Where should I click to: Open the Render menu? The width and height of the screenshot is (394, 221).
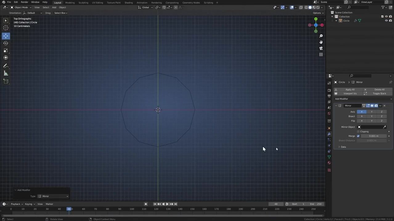coord(24,2)
